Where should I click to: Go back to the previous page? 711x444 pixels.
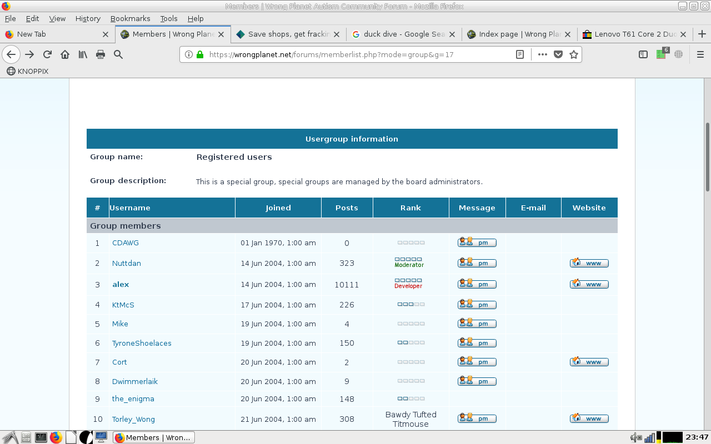11,54
